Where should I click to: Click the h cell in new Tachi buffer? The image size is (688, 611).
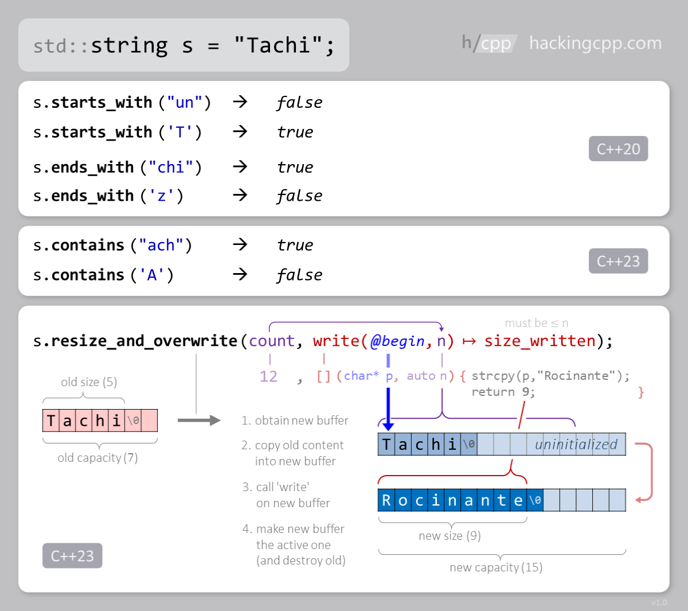click(436, 445)
